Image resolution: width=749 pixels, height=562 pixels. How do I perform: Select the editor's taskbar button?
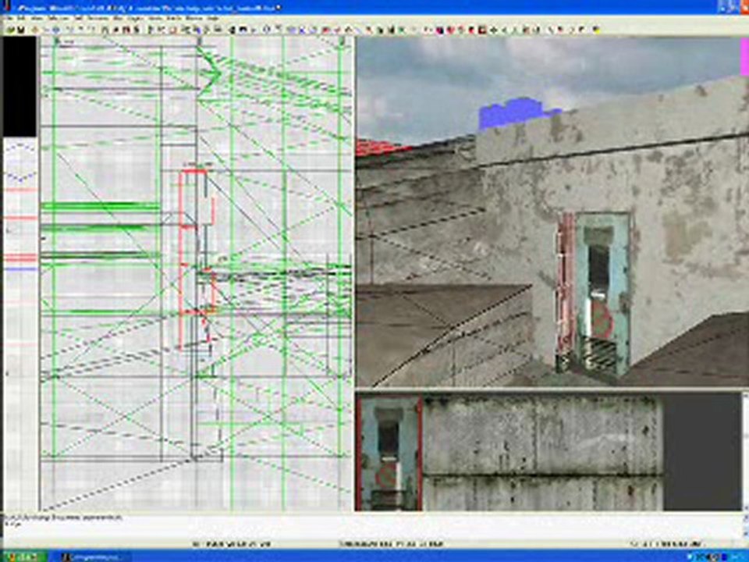95,557
